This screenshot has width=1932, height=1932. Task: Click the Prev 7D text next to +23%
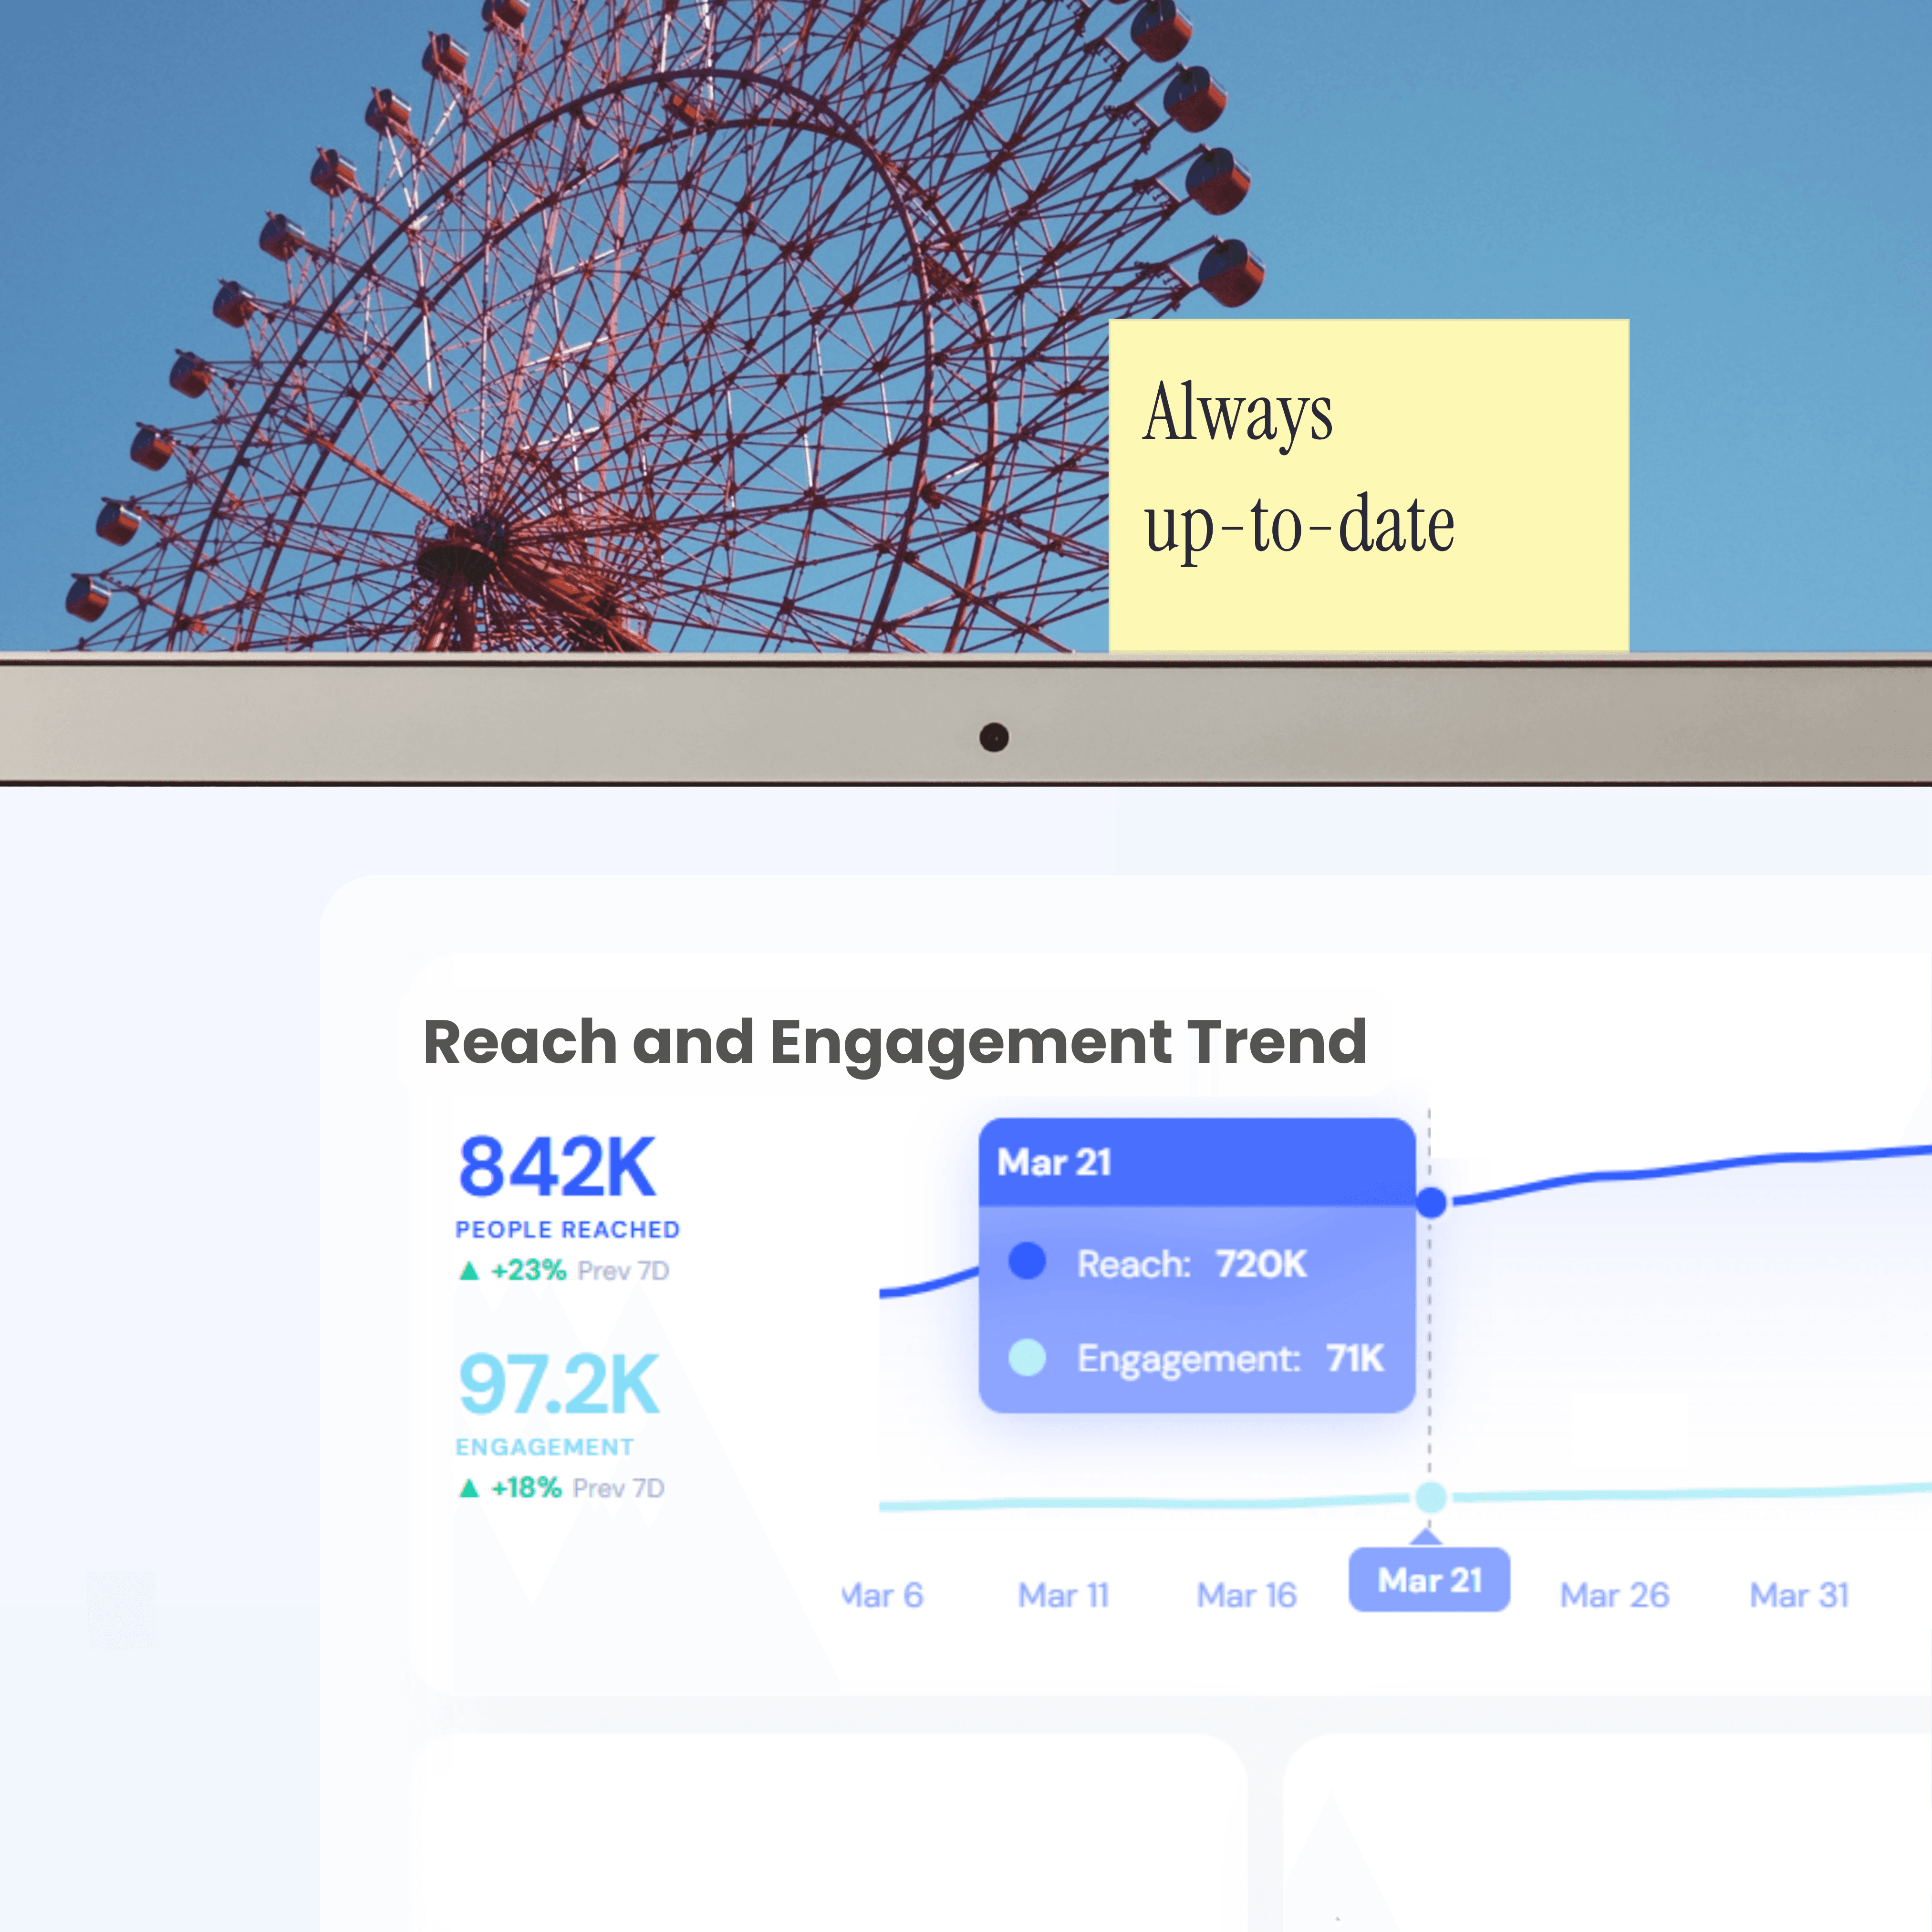pos(623,1271)
